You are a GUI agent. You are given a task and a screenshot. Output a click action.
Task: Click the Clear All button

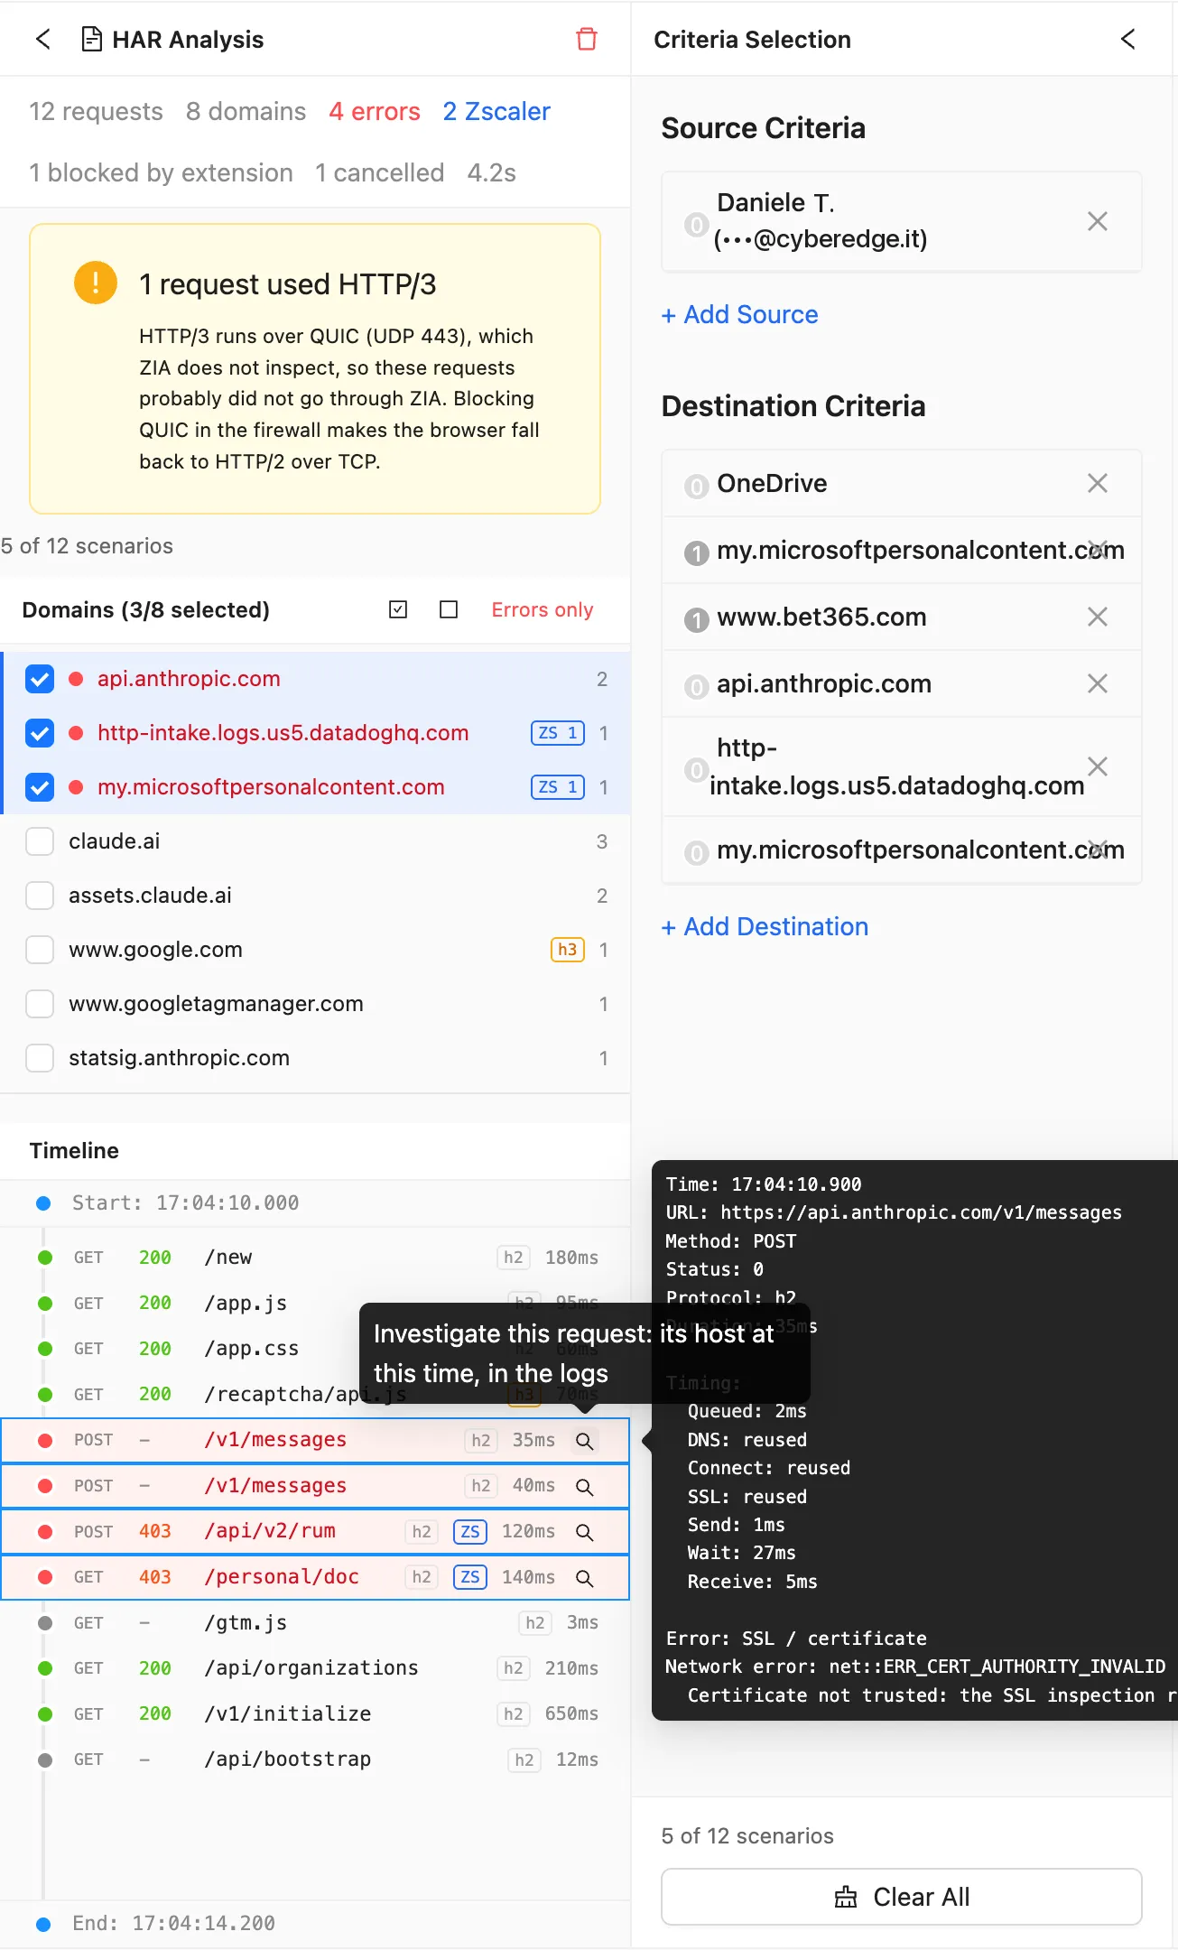[x=902, y=1897]
